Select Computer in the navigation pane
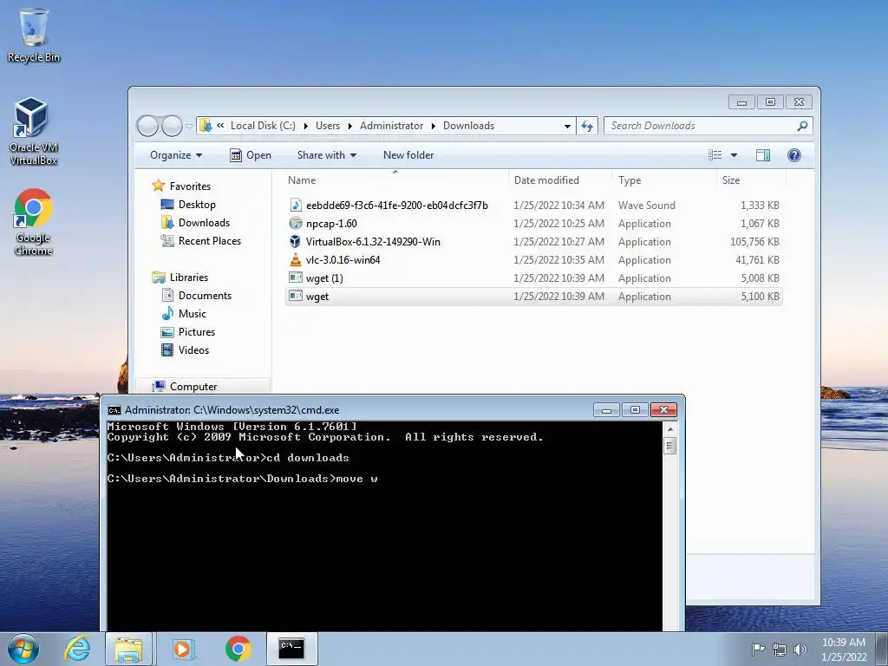This screenshot has height=666, width=888. [x=185, y=386]
